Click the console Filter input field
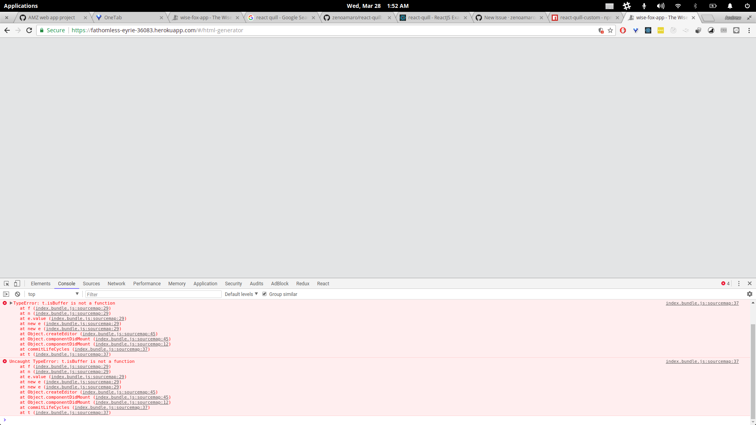Viewport: 756px width, 425px height. tap(153, 294)
